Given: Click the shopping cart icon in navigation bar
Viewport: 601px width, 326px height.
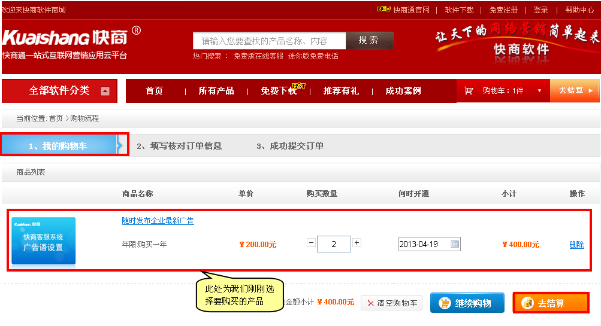Looking at the screenshot, I should coord(469,91).
